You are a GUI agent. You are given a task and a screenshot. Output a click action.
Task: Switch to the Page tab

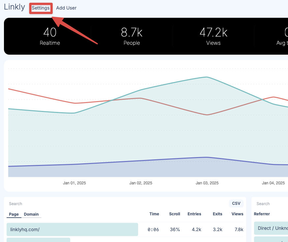pos(14,214)
